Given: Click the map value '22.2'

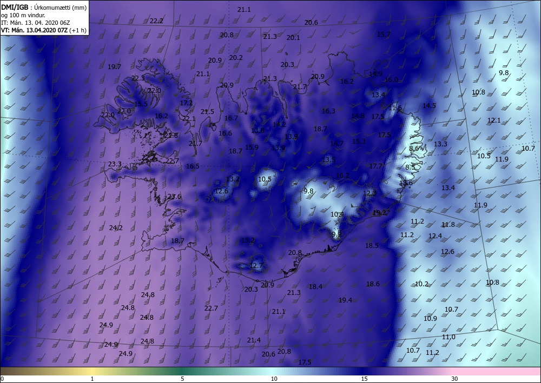Looking at the screenshot, I should coord(156,21).
